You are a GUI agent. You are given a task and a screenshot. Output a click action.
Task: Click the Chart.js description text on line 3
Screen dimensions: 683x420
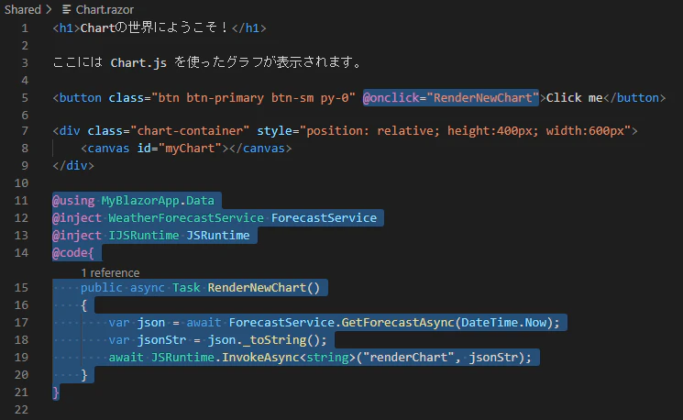pos(207,62)
